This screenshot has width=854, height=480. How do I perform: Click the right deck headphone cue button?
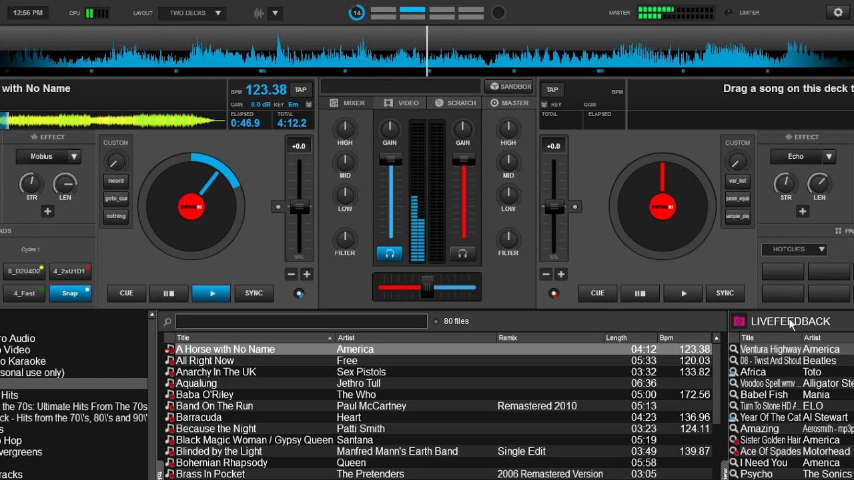pyautogui.click(x=462, y=253)
